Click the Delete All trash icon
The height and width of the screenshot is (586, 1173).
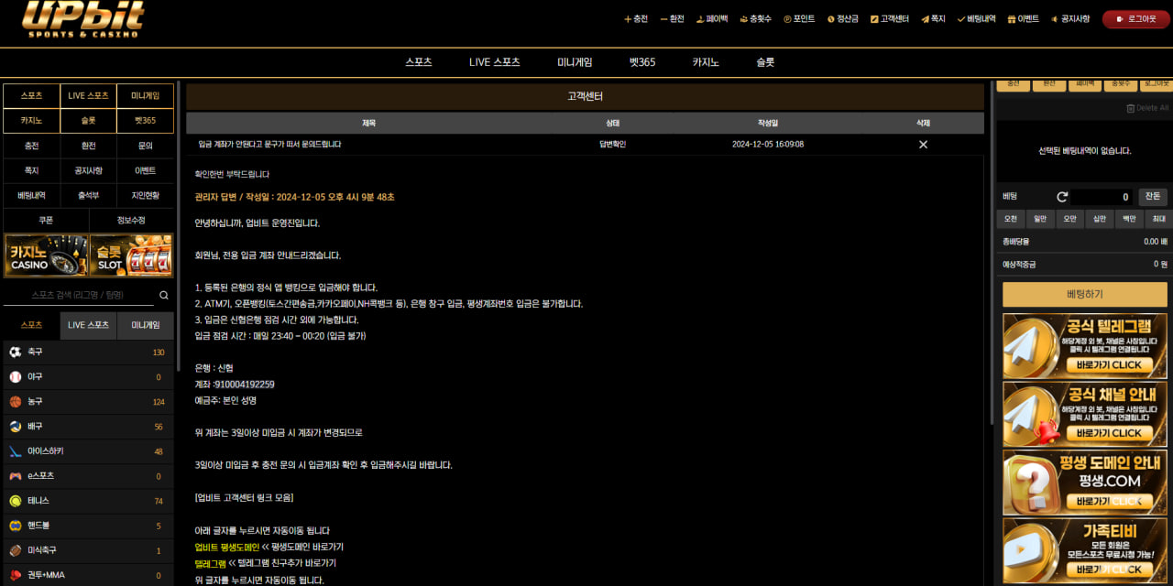click(x=1130, y=108)
